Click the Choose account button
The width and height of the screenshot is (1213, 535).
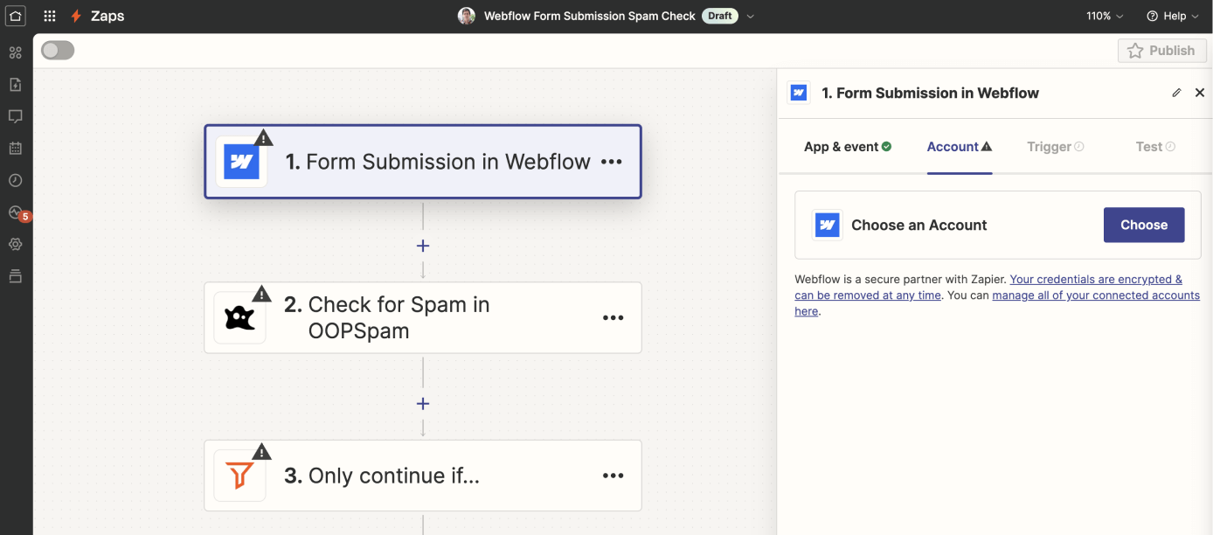click(x=1144, y=225)
